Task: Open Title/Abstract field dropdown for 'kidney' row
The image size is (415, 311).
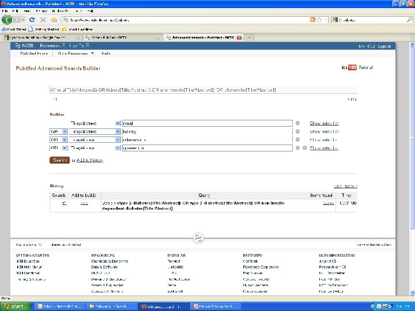Action: (x=118, y=131)
